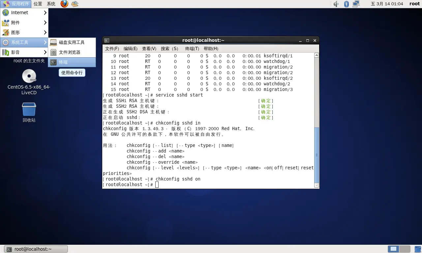
Task: Open the volume speaker icon
Action: pyautogui.click(x=336, y=4)
